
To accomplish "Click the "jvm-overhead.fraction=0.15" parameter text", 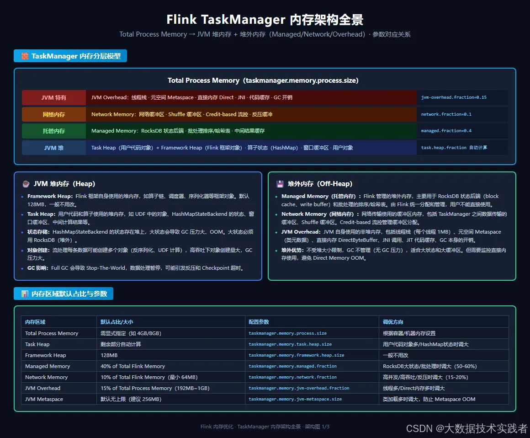I will click(x=454, y=97).
